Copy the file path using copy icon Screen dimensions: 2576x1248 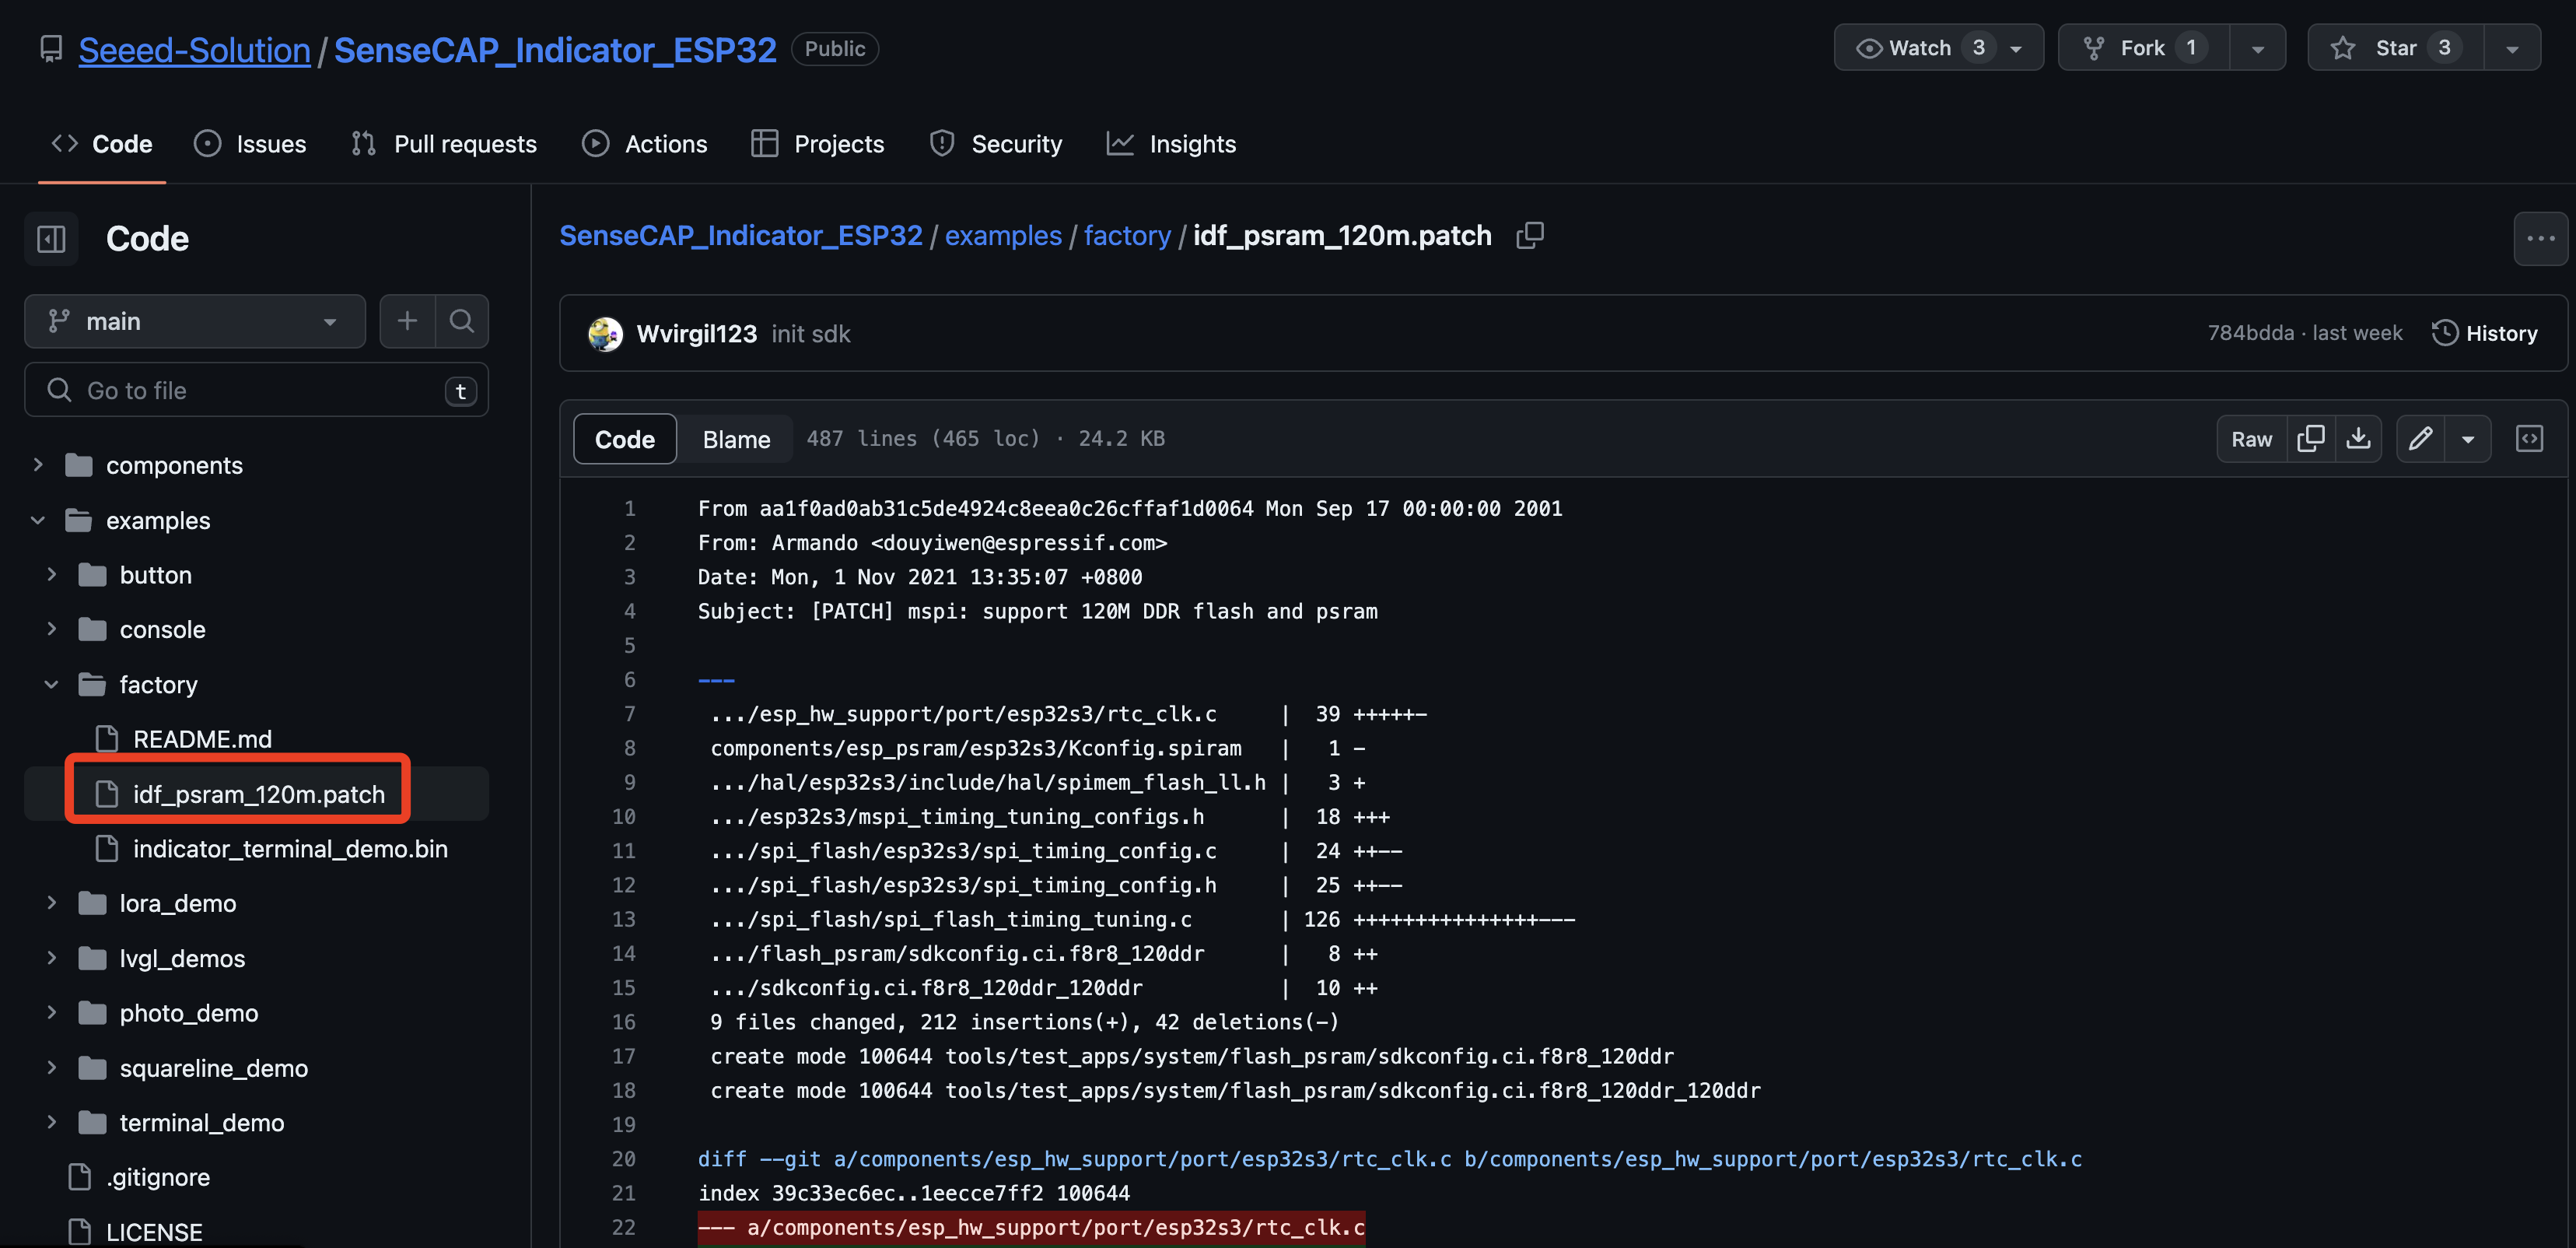(x=1529, y=235)
